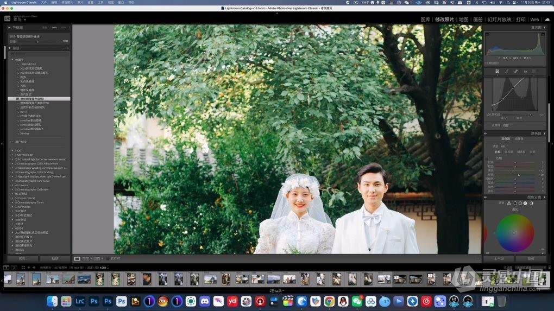Viewport: 554px width, 311px height.
Task: Select the Crop overlay tool
Action: coord(507,71)
